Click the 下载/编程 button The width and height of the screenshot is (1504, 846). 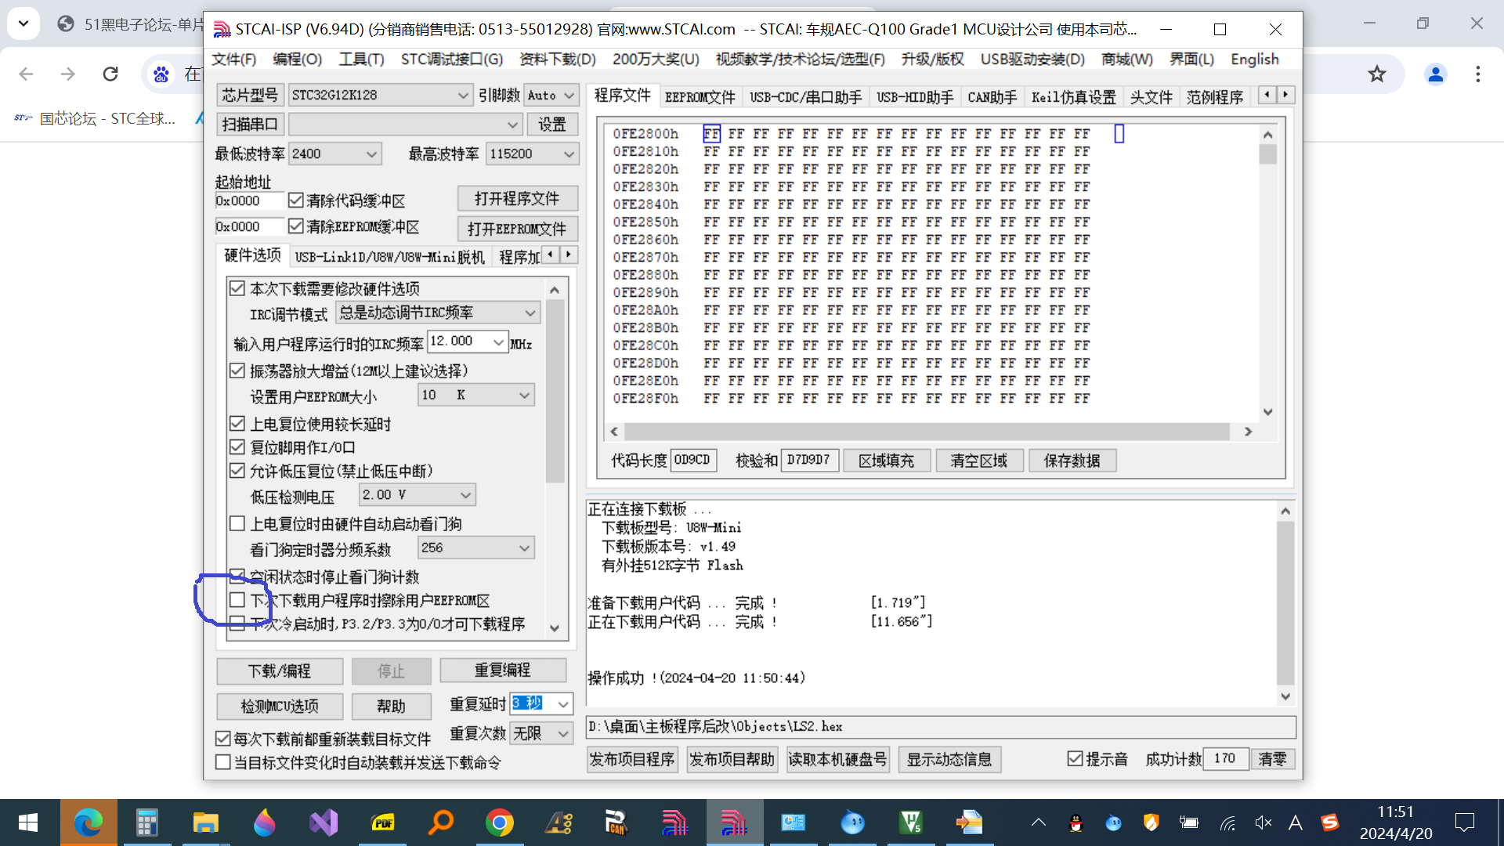click(x=280, y=671)
